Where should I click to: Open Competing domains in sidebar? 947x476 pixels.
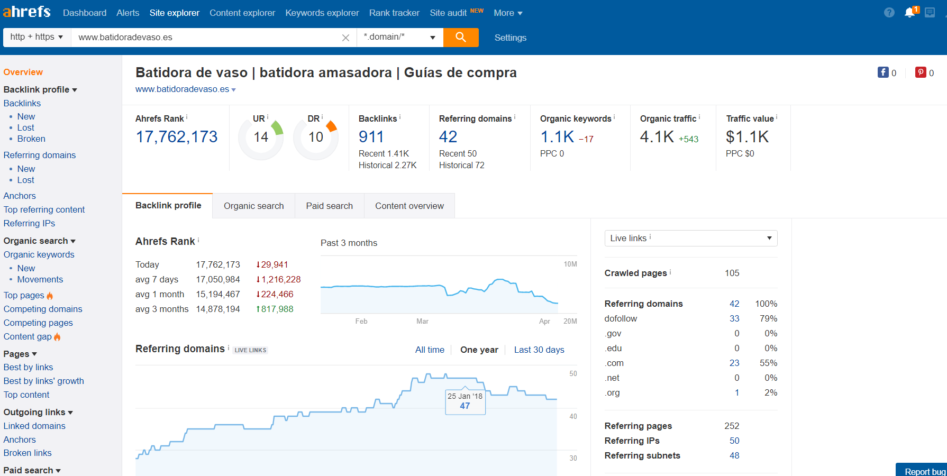tap(43, 309)
